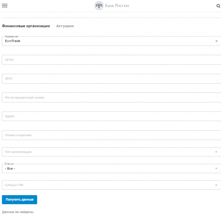Click the Получить данные button
The width and height of the screenshot is (221, 216).
pyautogui.click(x=19, y=199)
